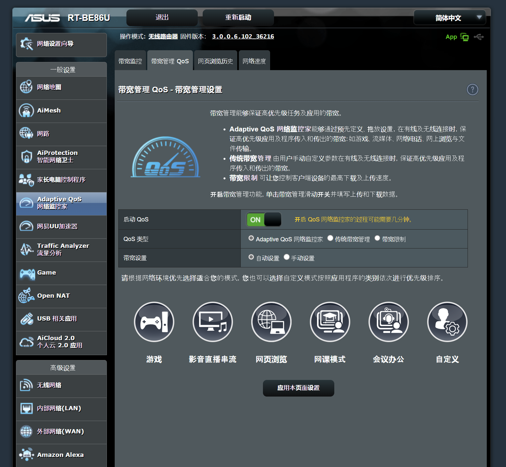Switch to 带宽监控 tab
The width and height of the screenshot is (506, 467).
(x=130, y=61)
